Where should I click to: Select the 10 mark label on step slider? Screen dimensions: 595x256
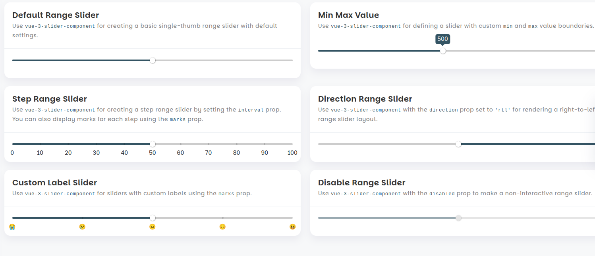tap(40, 153)
